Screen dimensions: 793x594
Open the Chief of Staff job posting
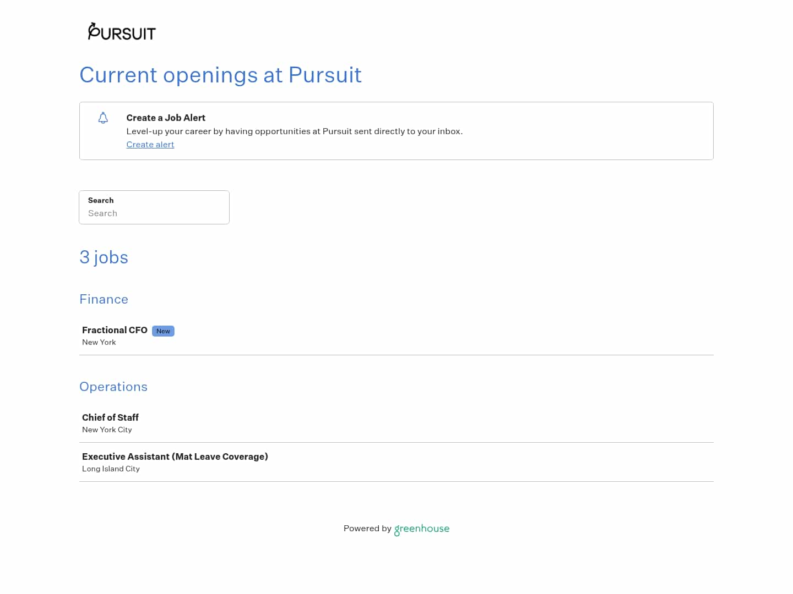(110, 417)
